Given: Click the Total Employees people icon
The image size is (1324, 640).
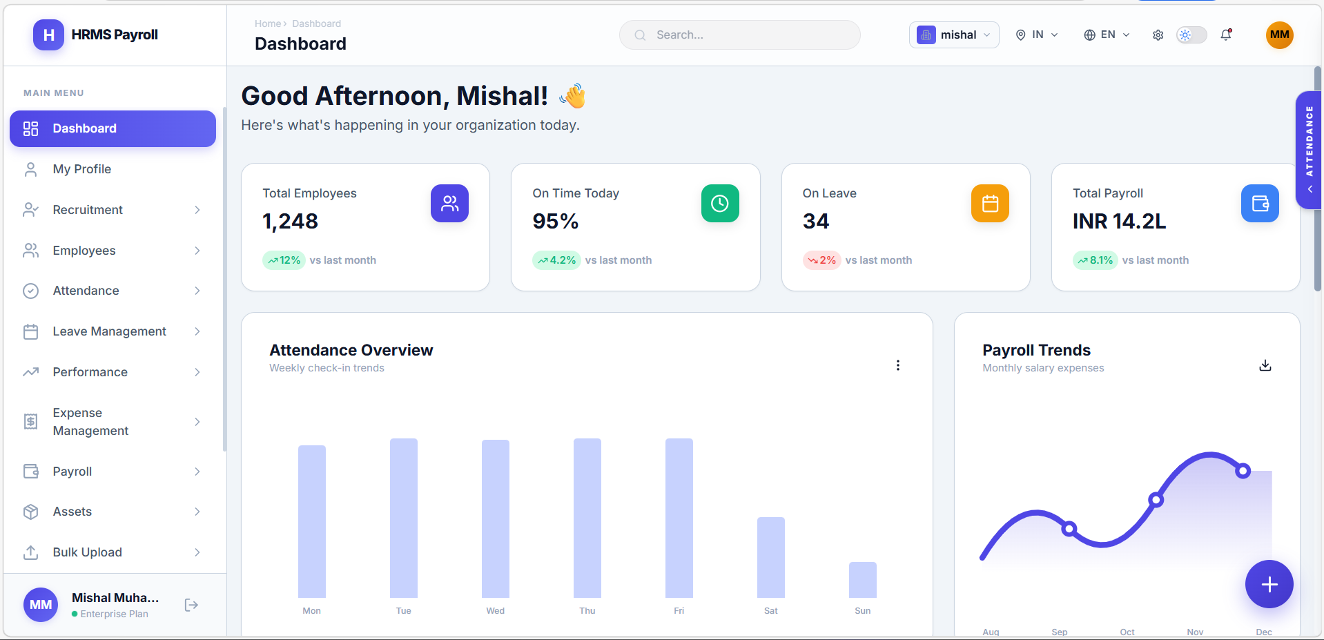Looking at the screenshot, I should click(x=449, y=204).
